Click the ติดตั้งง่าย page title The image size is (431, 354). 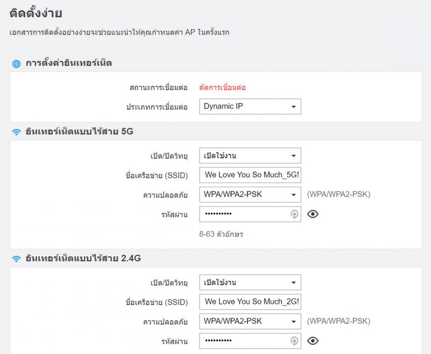pos(36,13)
